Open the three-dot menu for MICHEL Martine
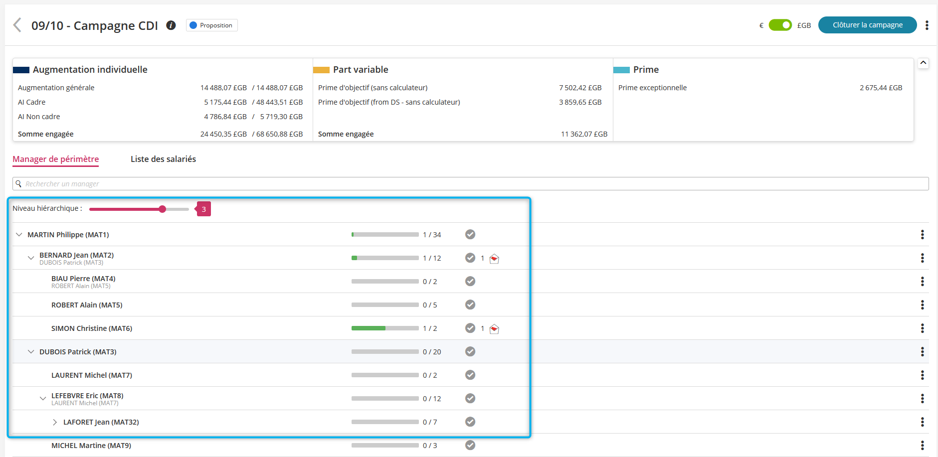The width and height of the screenshot is (938, 457). point(922,446)
